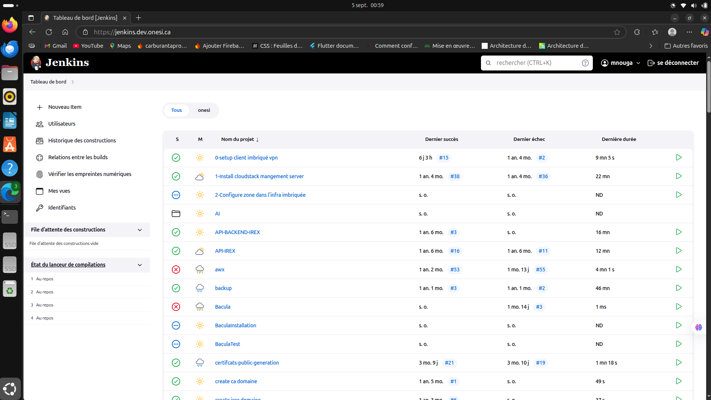
Task: Collapse File d'attente des constructions panel
Action: tap(140, 230)
